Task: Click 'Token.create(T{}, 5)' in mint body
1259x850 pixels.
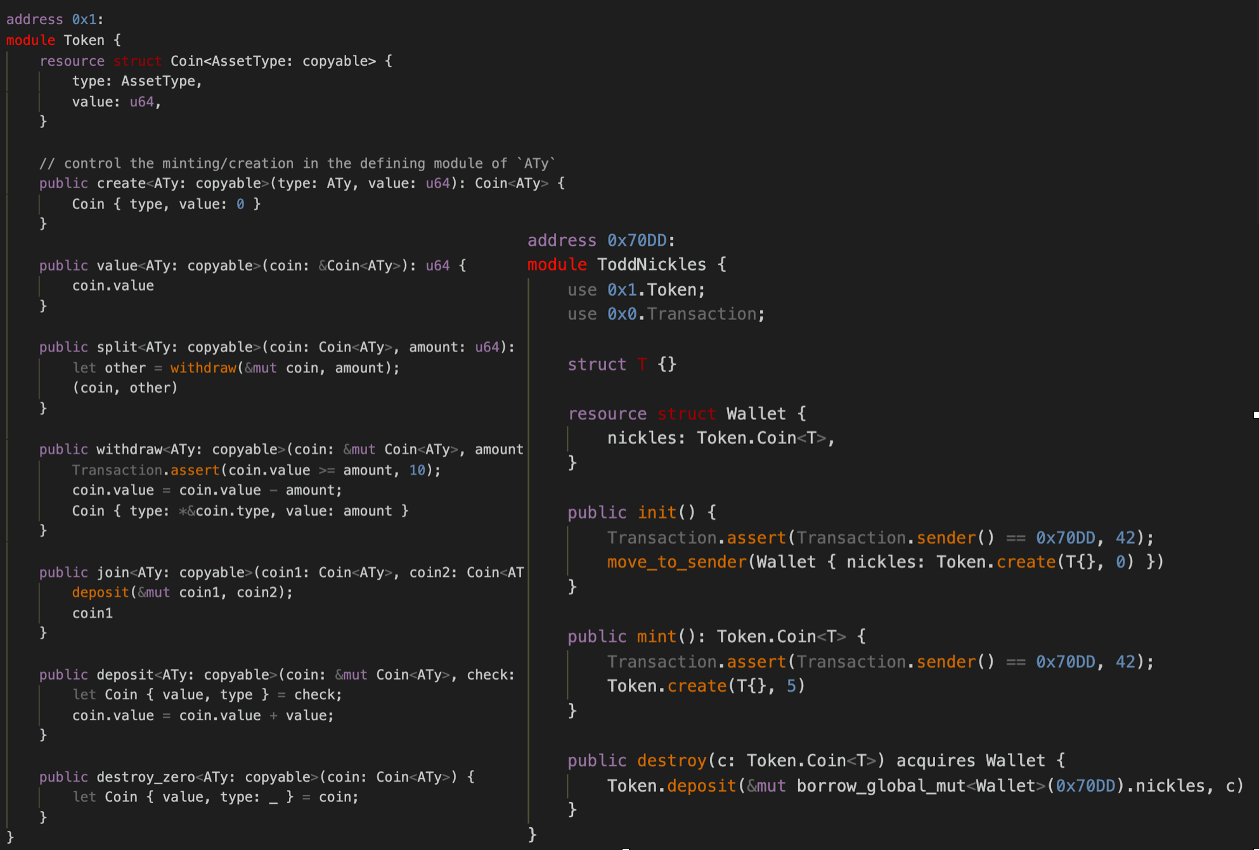Action: (x=706, y=686)
